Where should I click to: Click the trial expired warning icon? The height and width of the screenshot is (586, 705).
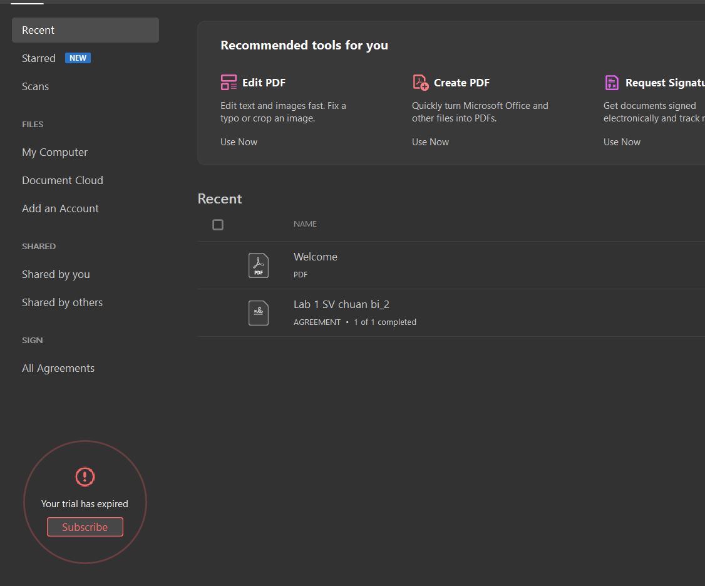[x=85, y=477]
